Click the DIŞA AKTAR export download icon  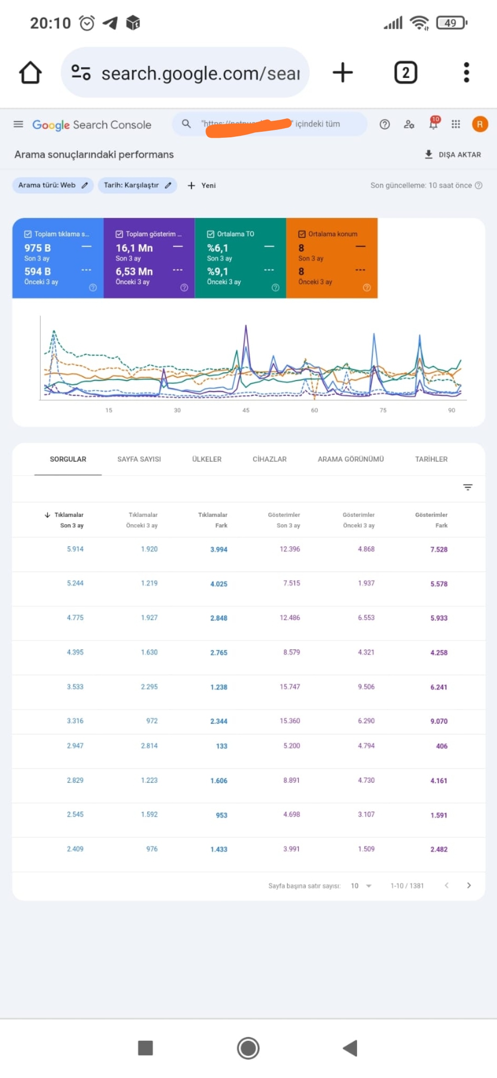coord(428,154)
